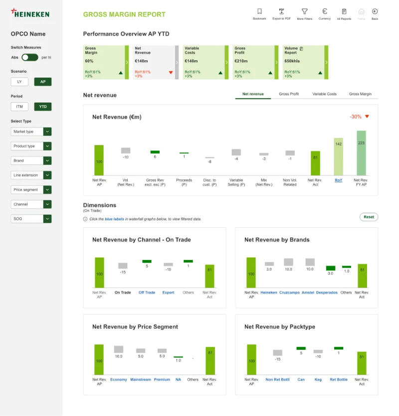Open the Variable Costs card arrow
This screenshot has height=416, width=399.
226,62
